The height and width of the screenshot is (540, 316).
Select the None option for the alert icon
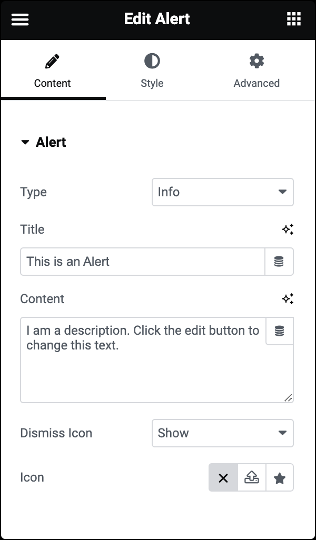[223, 477]
